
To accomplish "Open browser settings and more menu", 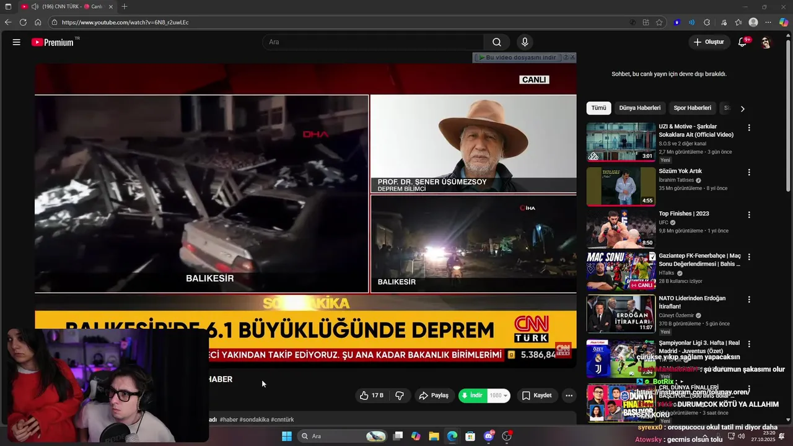I will (x=768, y=22).
